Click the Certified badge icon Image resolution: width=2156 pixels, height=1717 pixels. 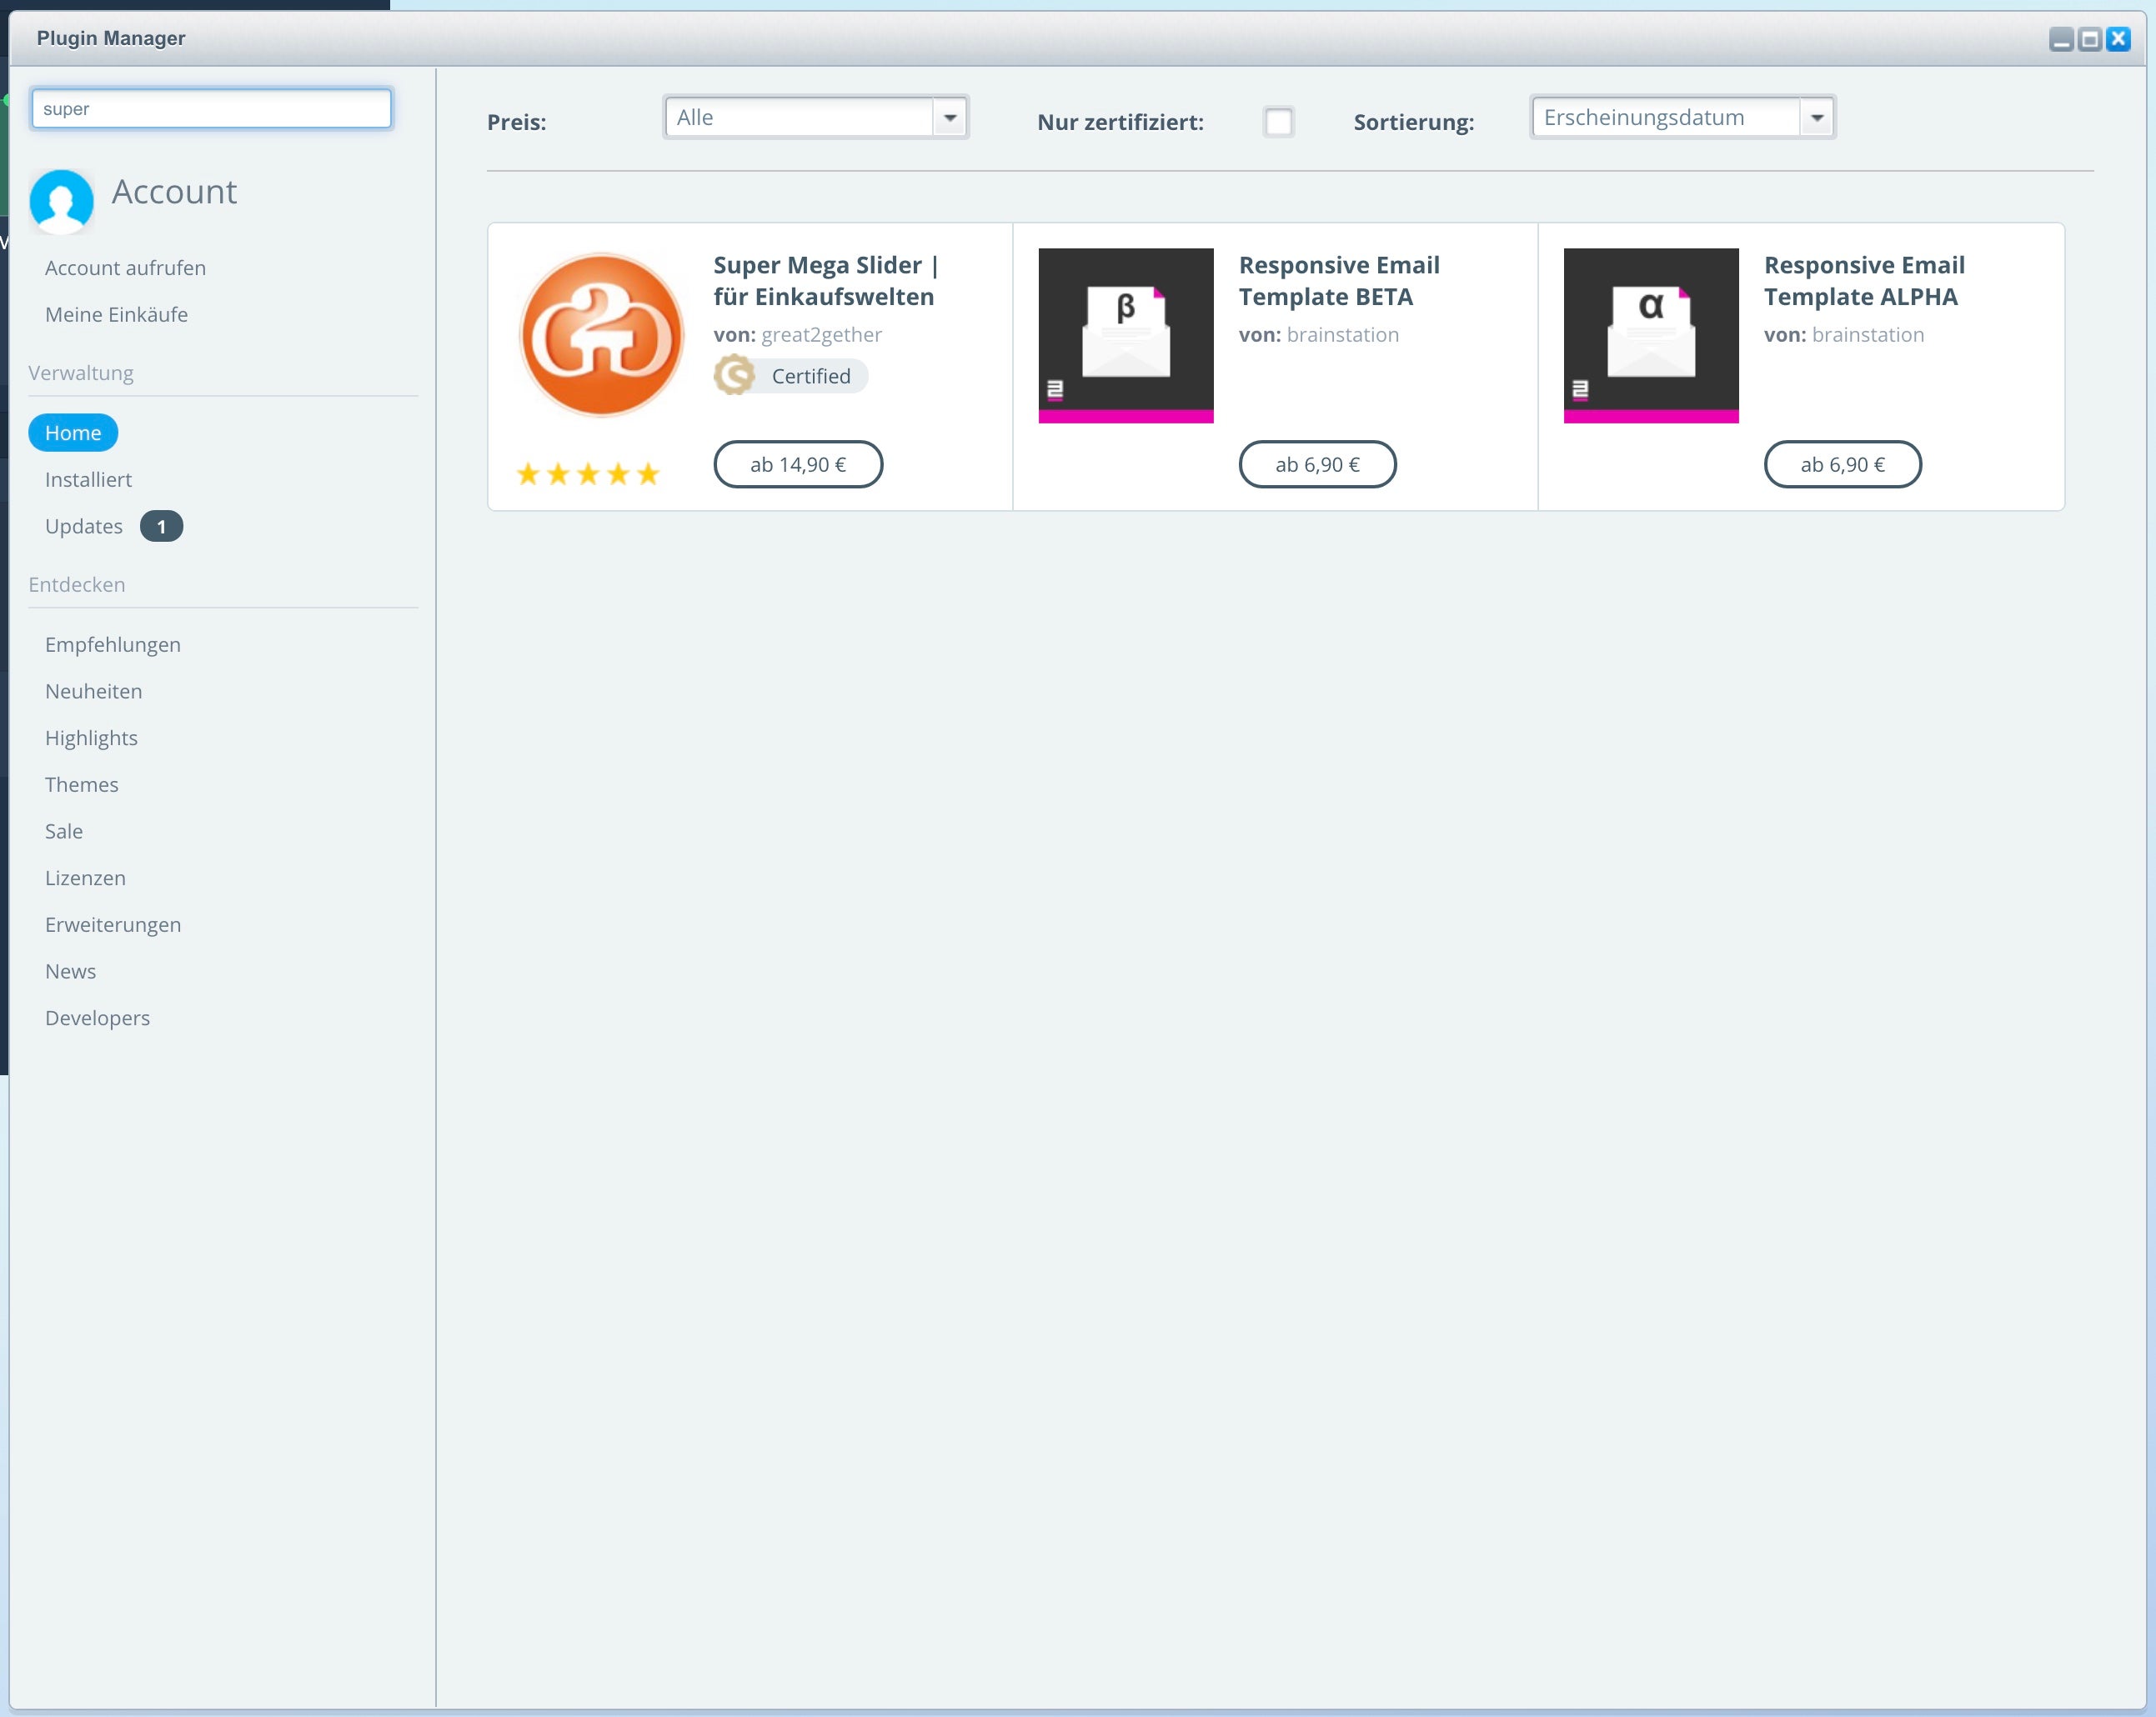(x=735, y=376)
